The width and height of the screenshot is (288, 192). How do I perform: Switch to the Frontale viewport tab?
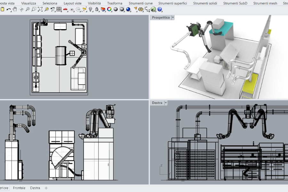pos(19,188)
